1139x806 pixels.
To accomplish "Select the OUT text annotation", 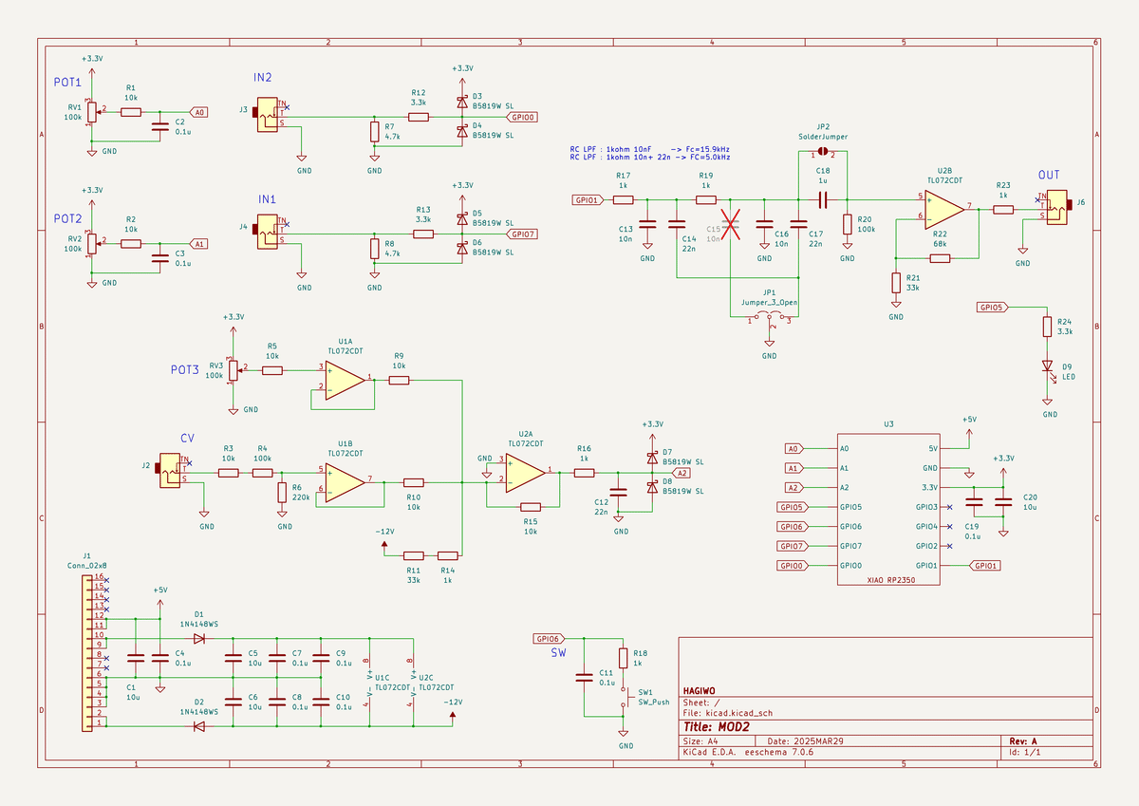I will point(1049,176).
